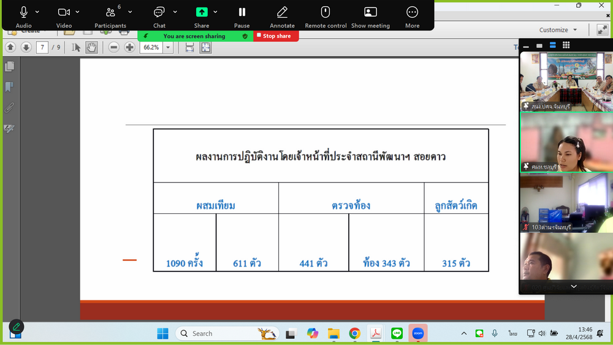Screen dimensions: 613x345
Task: Open LINE app from the taskbar
Action: pyautogui.click(x=397, y=333)
